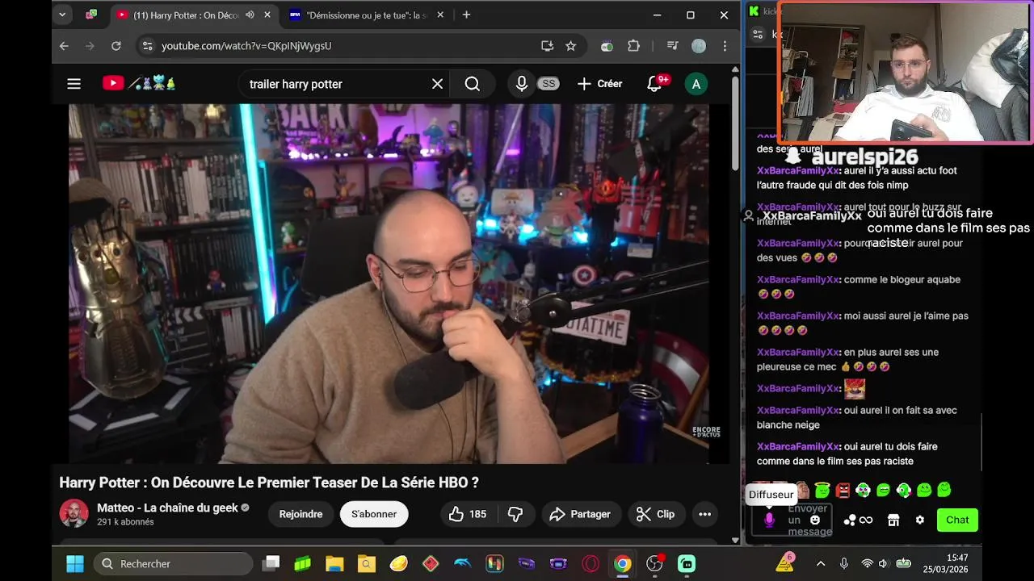Open Chrome three-dot menu
This screenshot has width=1034, height=581.
[725, 46]
